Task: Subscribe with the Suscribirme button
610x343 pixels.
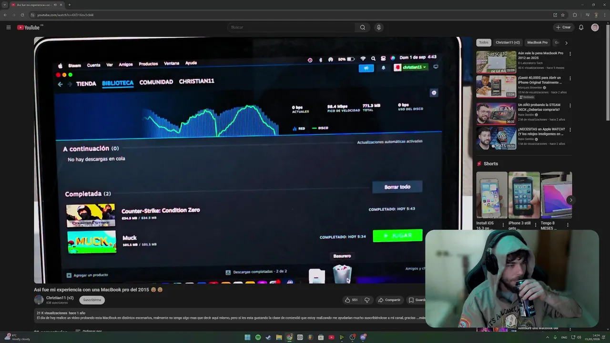Action: (x=92, y=300)
